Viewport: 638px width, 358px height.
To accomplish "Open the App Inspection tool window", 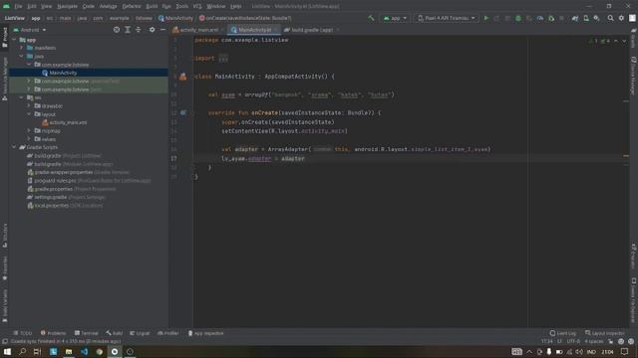I will pyautogui.click(x=206, y=333).
